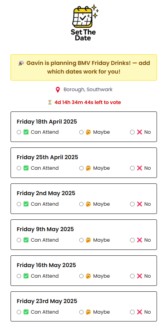Click the party popper emoji in banner
The height and width of the screenshot is (325, 164).
21,63
